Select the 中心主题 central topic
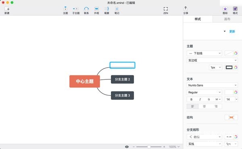The height and width of the screenshot is (149, 242). click(85, 81)
